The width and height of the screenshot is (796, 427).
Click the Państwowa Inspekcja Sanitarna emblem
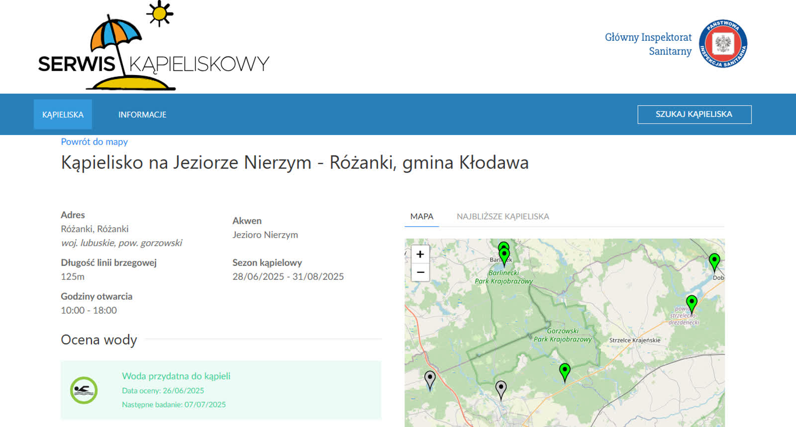(723, 44)
